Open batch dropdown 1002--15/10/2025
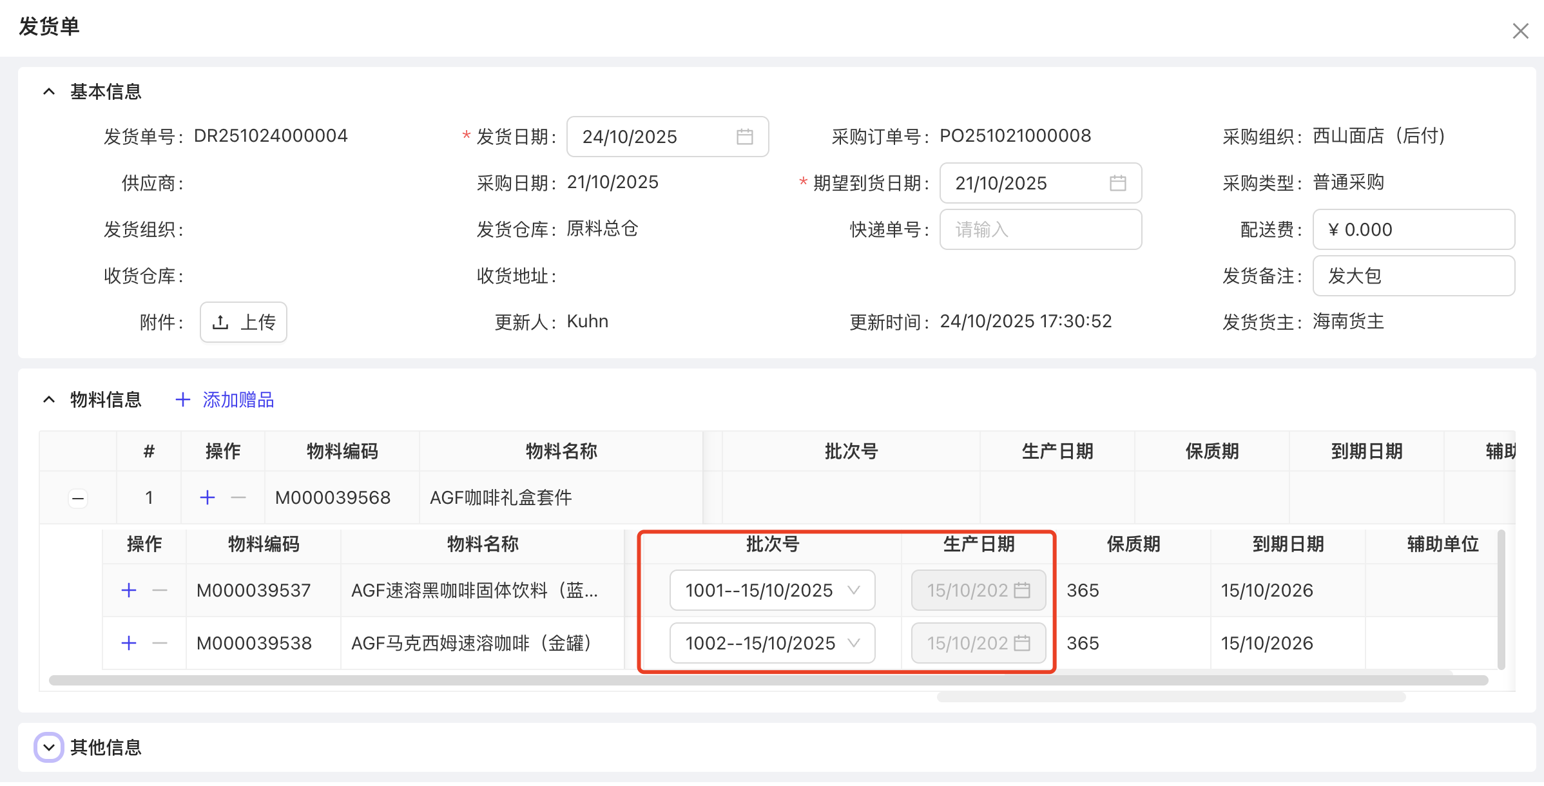Screen dimensions: 1544x786 pyautogui.click(x=772, y=643)
